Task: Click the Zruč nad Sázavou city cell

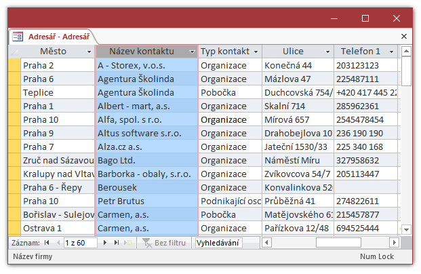Action: (x=58, y=160)
